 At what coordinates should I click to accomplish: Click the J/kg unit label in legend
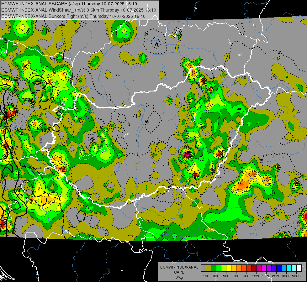tap(179, 277)
